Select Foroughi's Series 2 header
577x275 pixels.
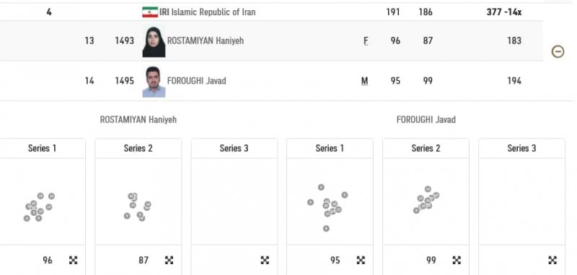pyautogui.click(x=426, y=149)
